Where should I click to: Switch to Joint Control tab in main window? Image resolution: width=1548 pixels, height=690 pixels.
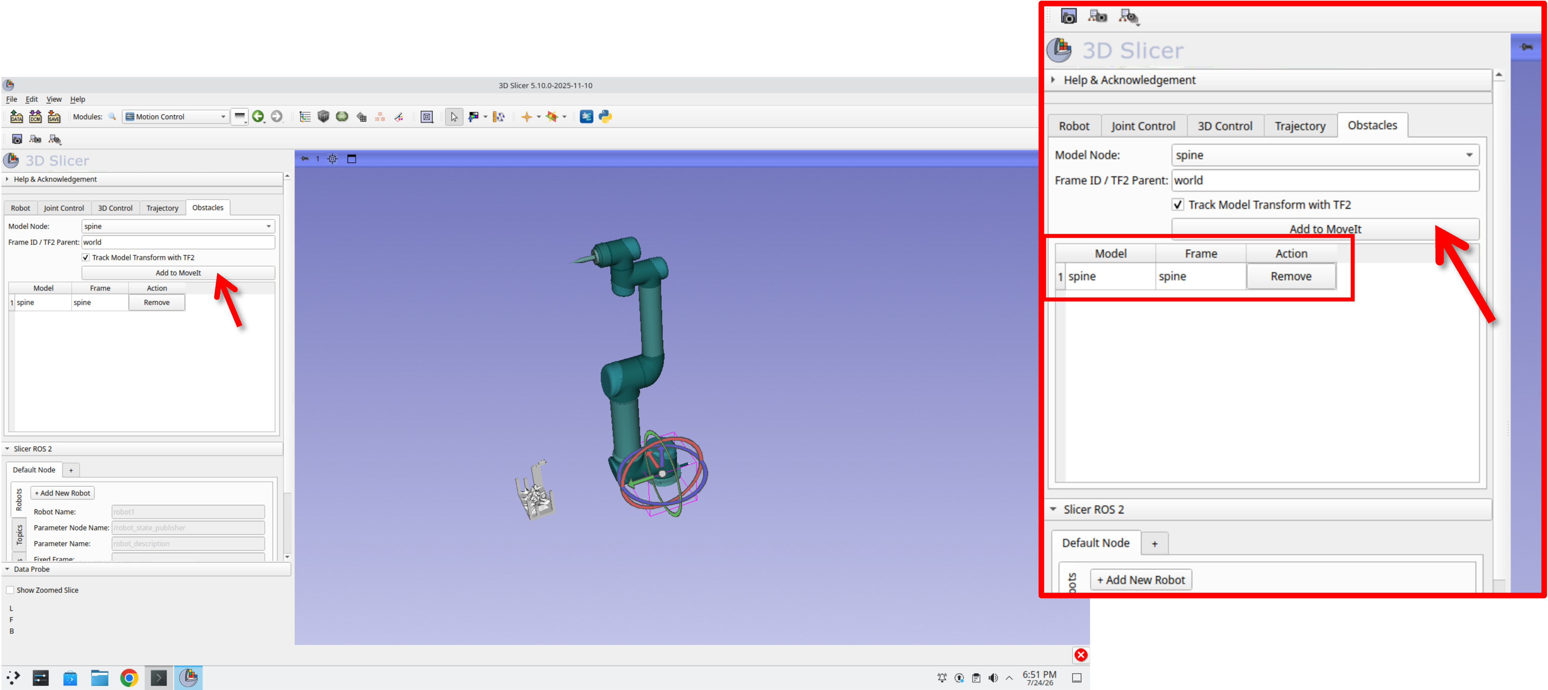[x=64, y=208]
